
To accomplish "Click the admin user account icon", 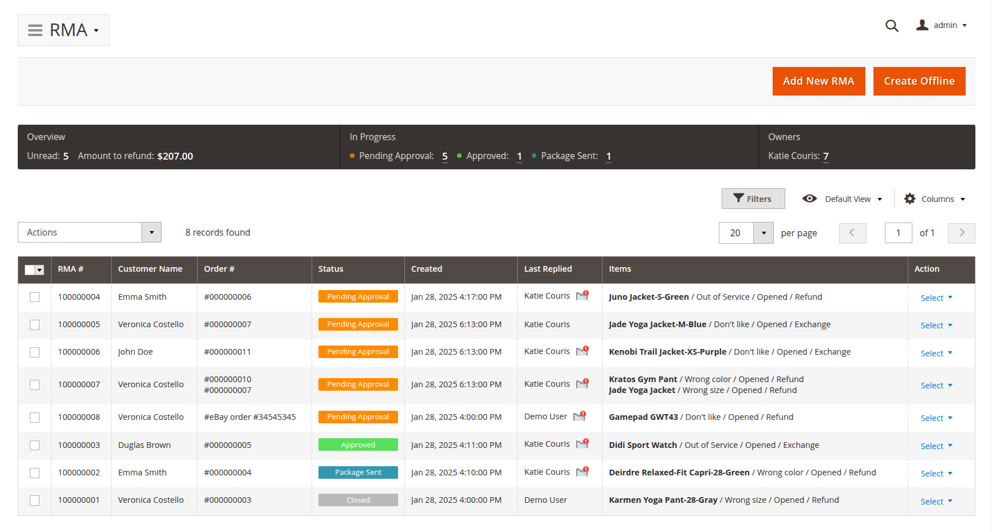I will pyautogui.click(x=922, y=25).
